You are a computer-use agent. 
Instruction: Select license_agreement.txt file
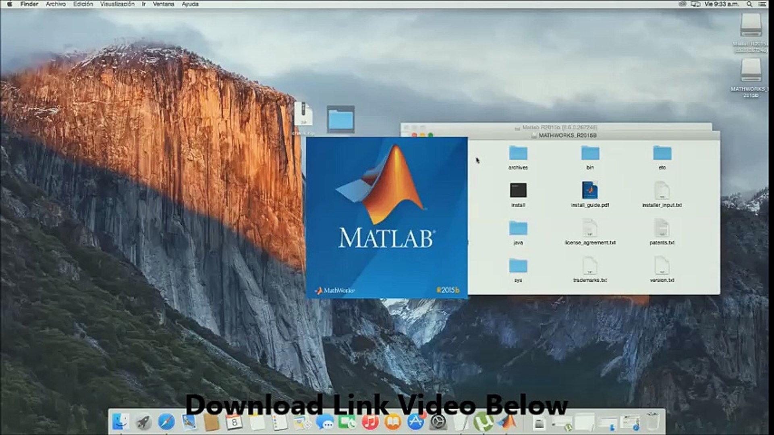pos(590,228)
